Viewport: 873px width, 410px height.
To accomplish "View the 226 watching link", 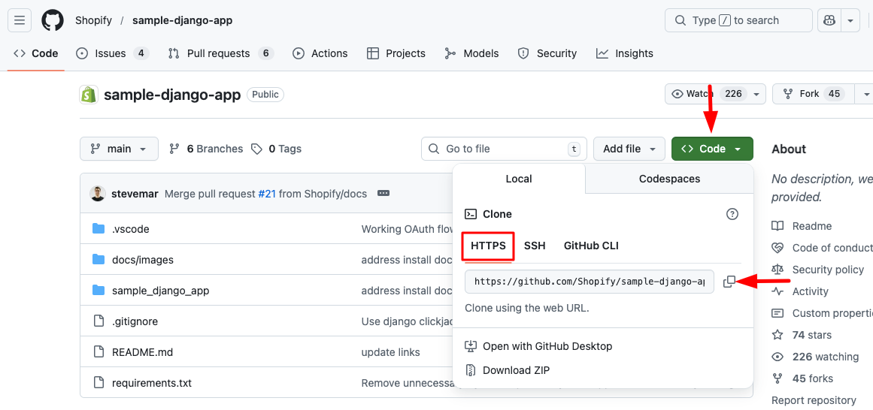I will (x=815, y=357).
